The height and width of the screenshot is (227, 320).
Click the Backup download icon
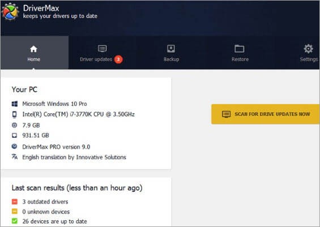click(x=171, y=49)
